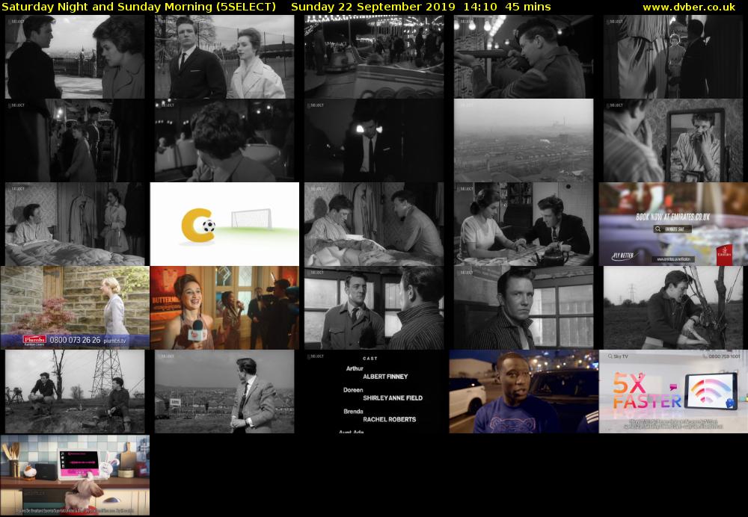
Task: Click the CAST heading in credits
Action: pyautogui.click(x=370, y=359)
